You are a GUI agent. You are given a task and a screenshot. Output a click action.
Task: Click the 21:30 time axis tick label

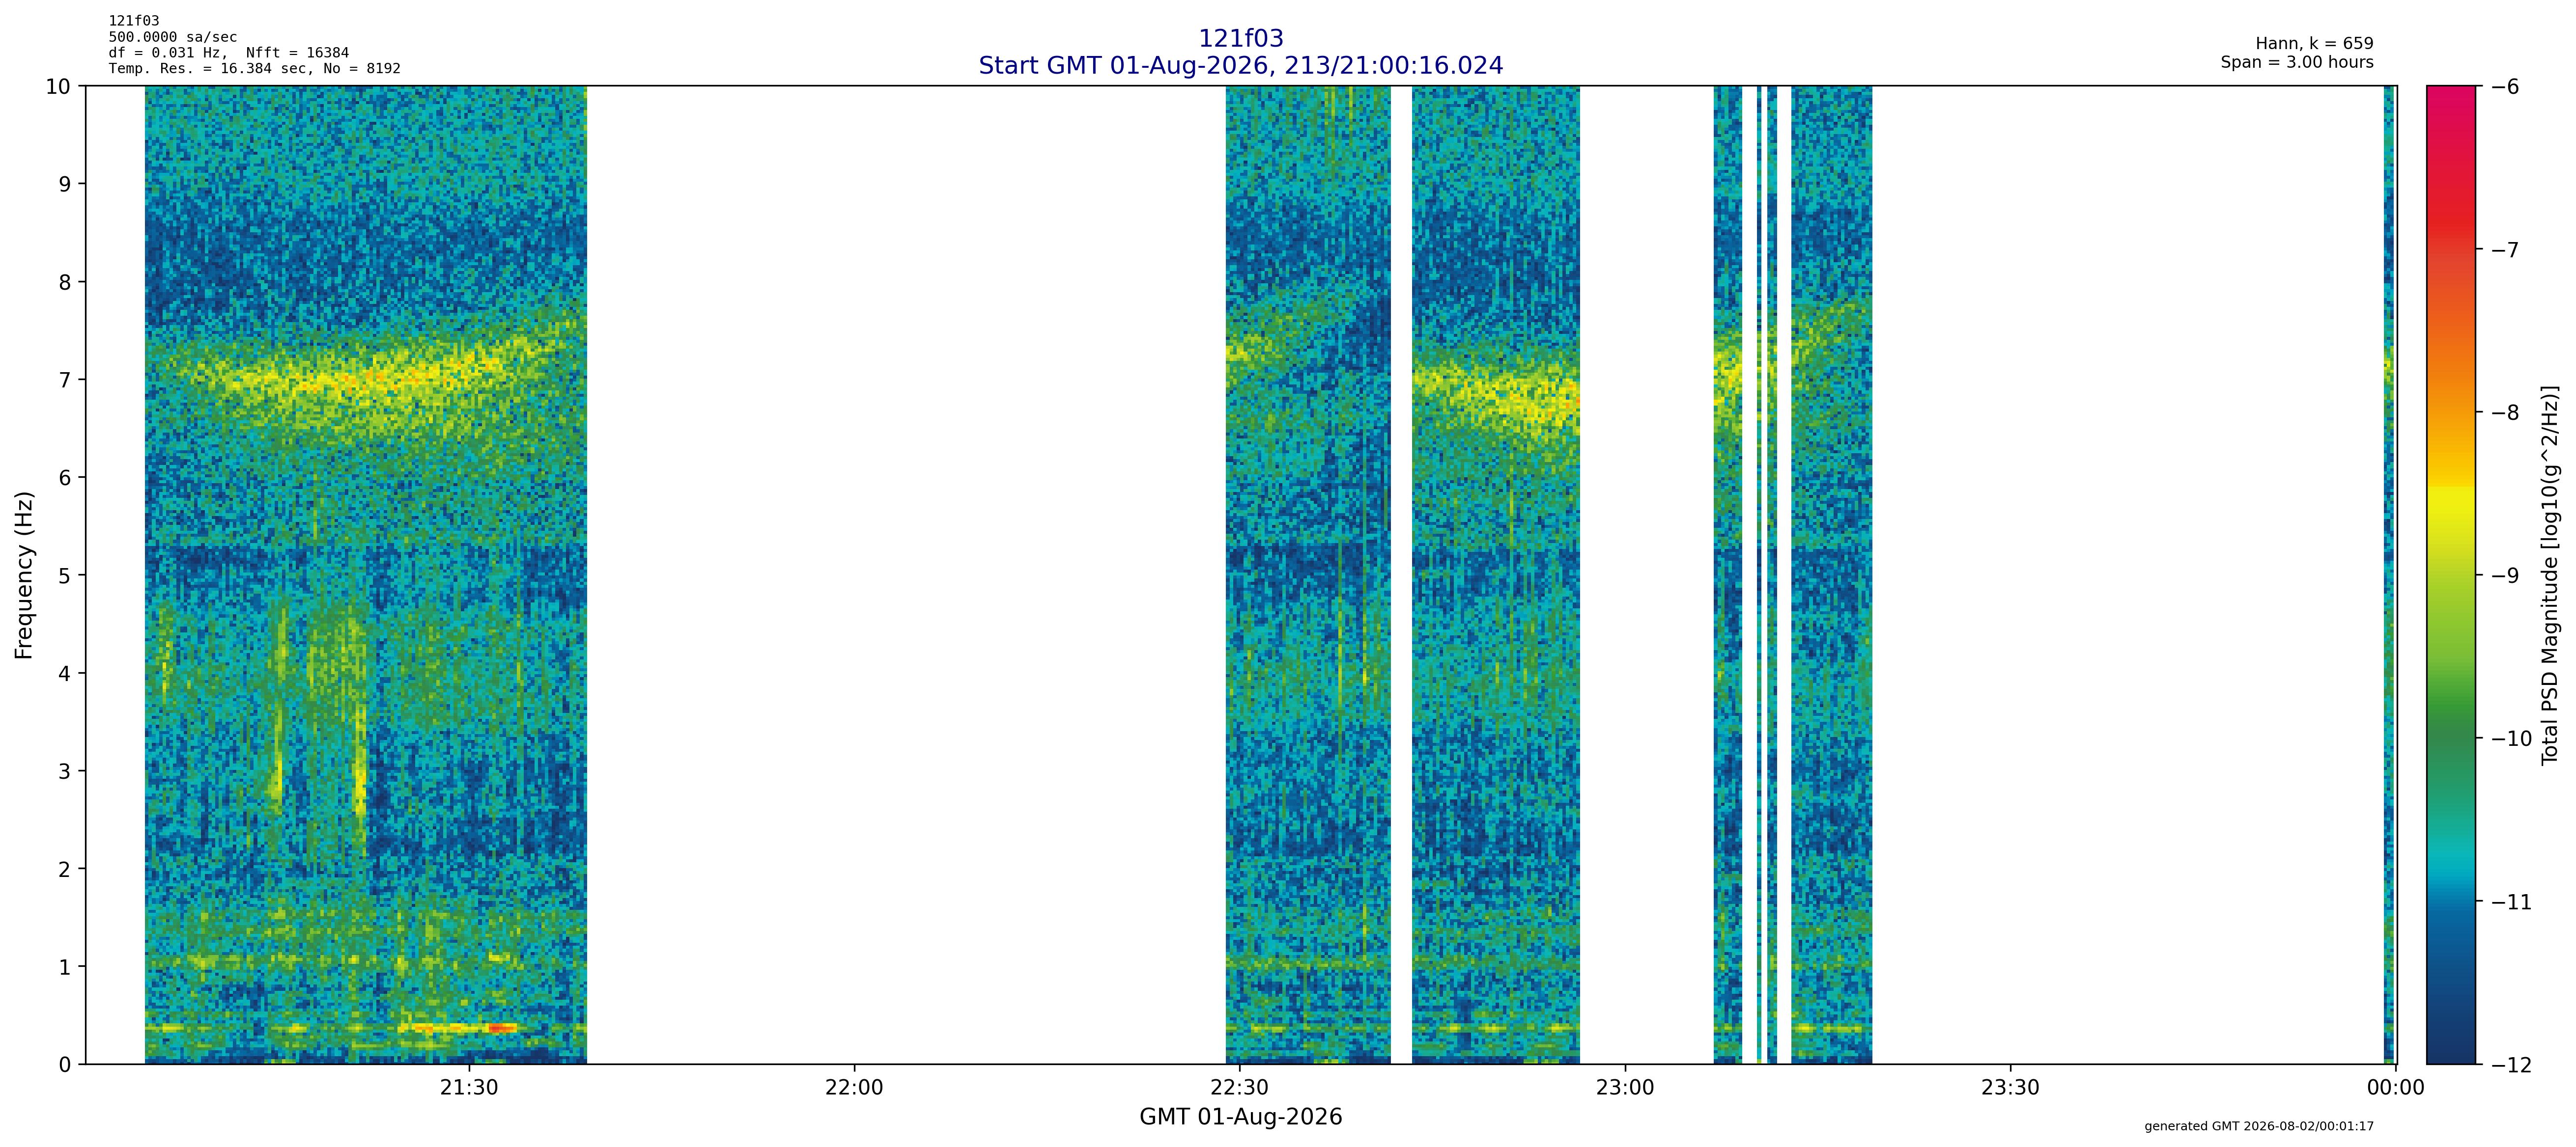[x=469, y=1088]
